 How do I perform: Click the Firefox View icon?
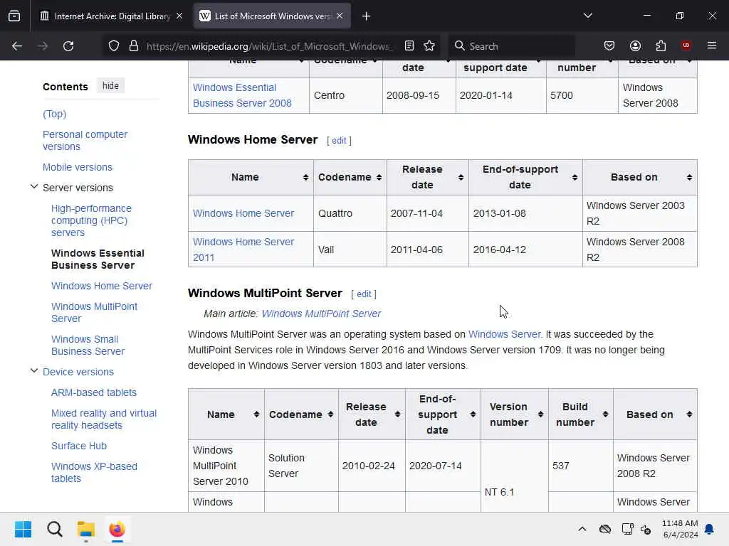point(14,16)
